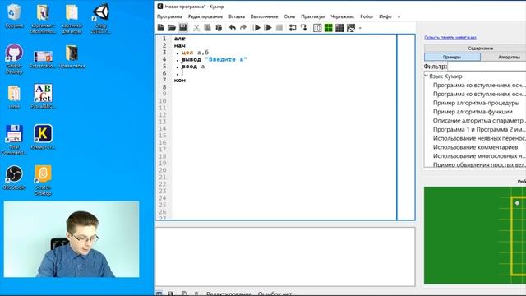Click the step-into execution icon
This screenshot has height=296, width=526.
(x=303, y=28)
